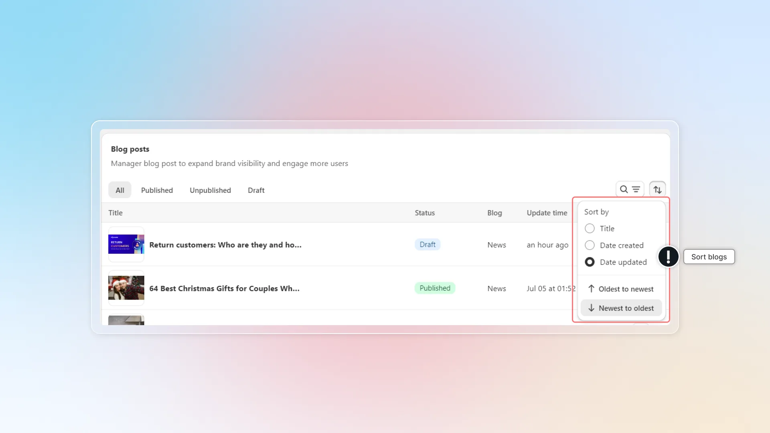Click the down arrow beside Newest to oldest
Screen dimensions: 770x433
(591, 308)
